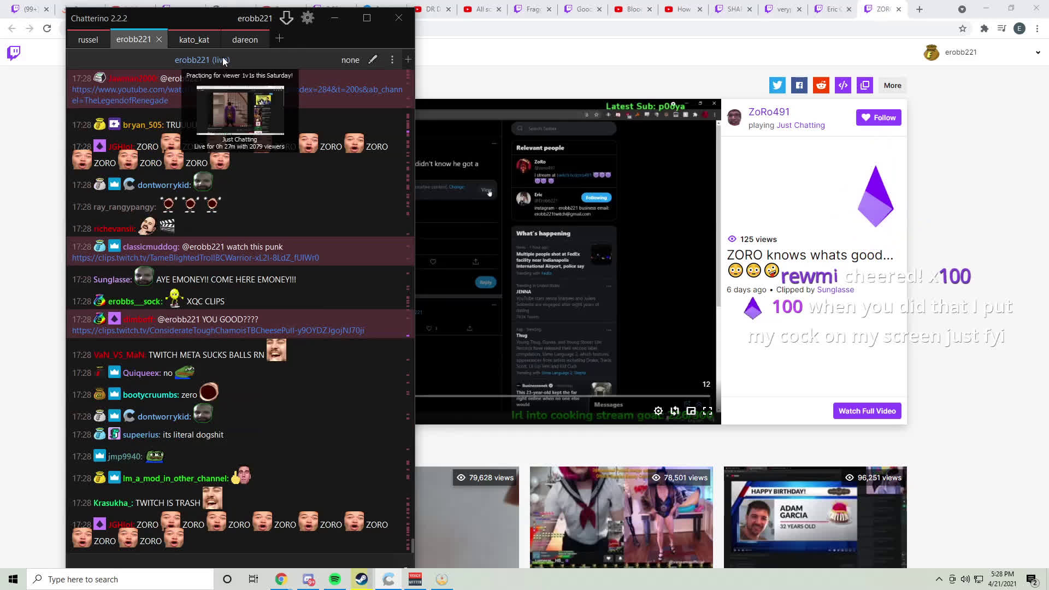This screenshot has width=1049, height=590.
Task: Open the Adam Garcia birthday clip thumbnail
Action: 815,517
